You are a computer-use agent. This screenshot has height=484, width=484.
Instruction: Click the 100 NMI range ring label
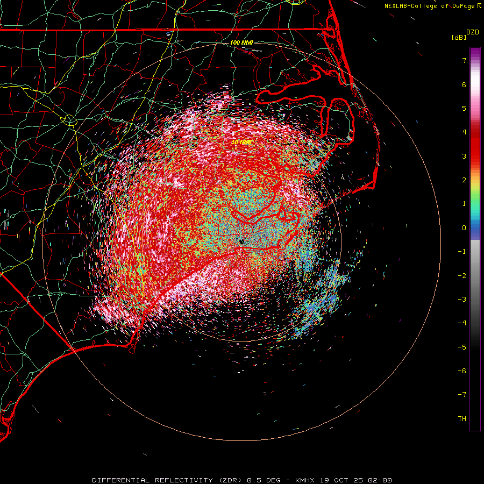point(241,42)
